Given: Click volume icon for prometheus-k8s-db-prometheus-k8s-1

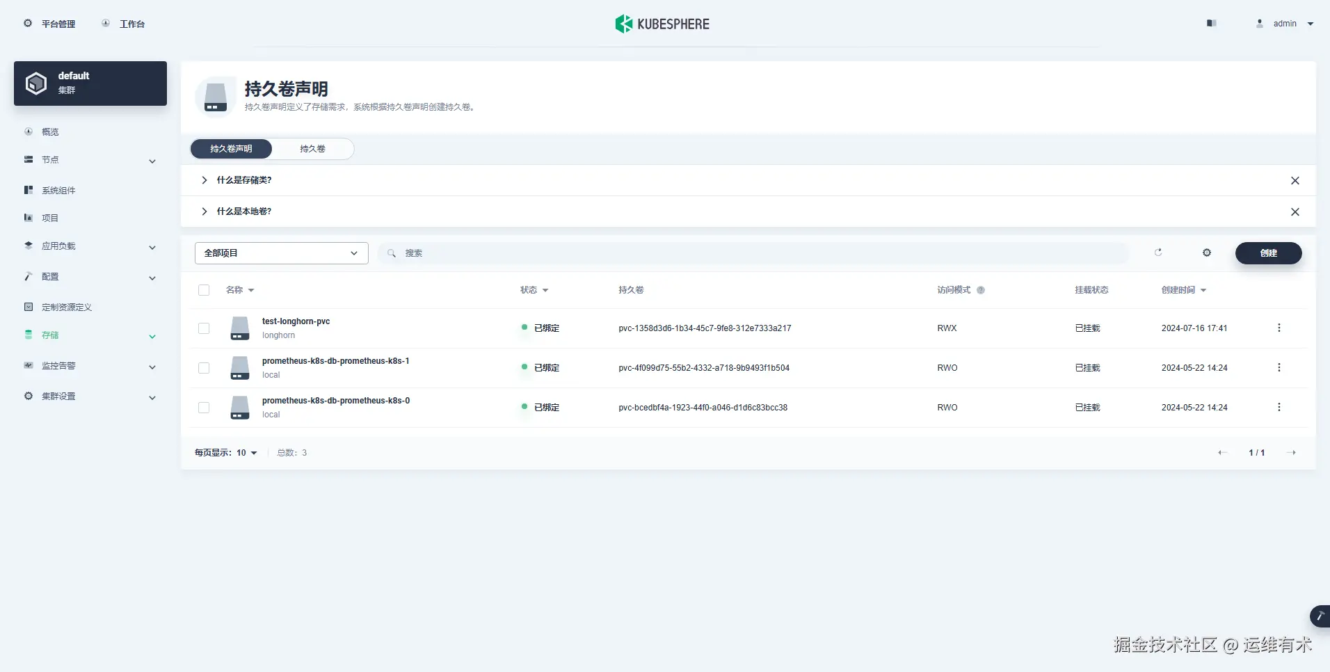Looking at the screenshot, I should [x=240, y=368].
